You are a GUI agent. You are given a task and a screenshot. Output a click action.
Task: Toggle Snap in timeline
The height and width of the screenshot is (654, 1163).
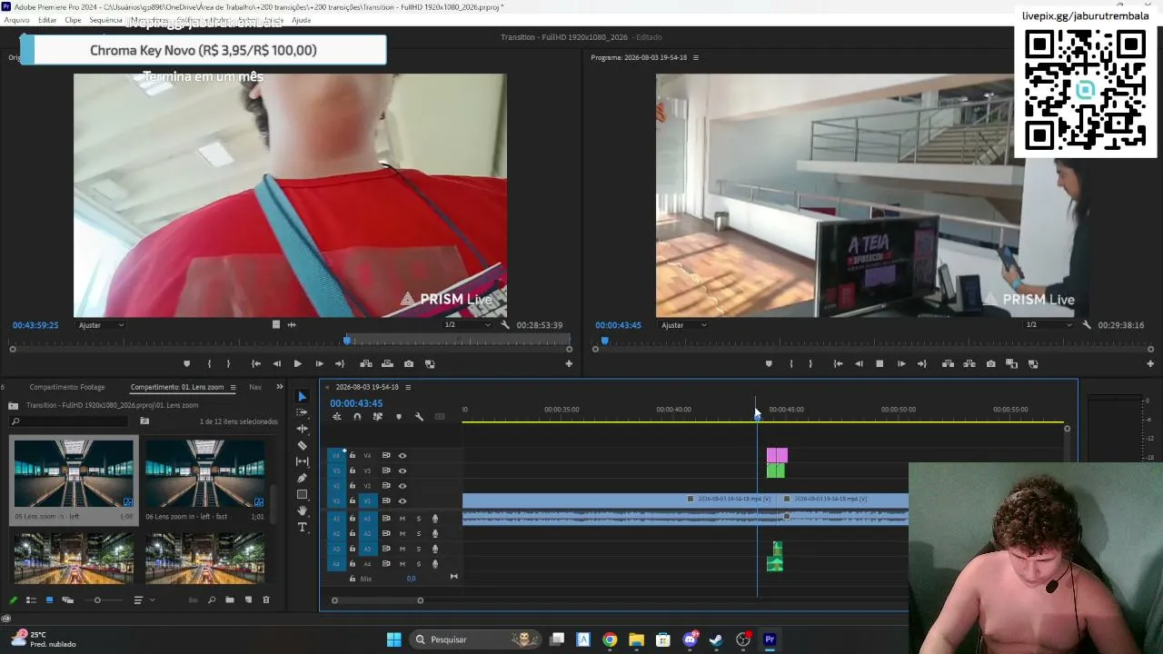coord(357,417)
